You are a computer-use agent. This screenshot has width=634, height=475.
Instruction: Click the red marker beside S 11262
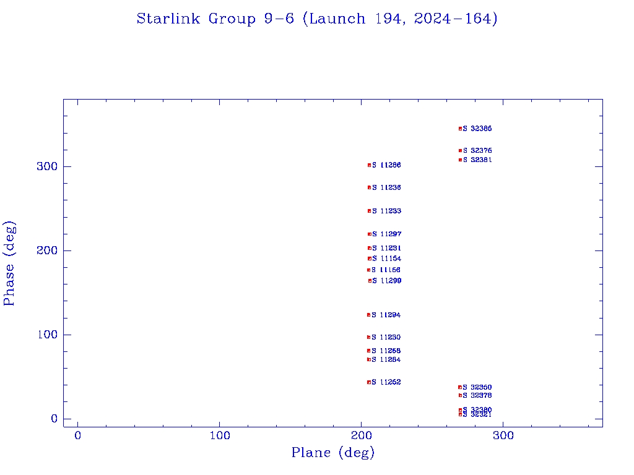(369, 382)
